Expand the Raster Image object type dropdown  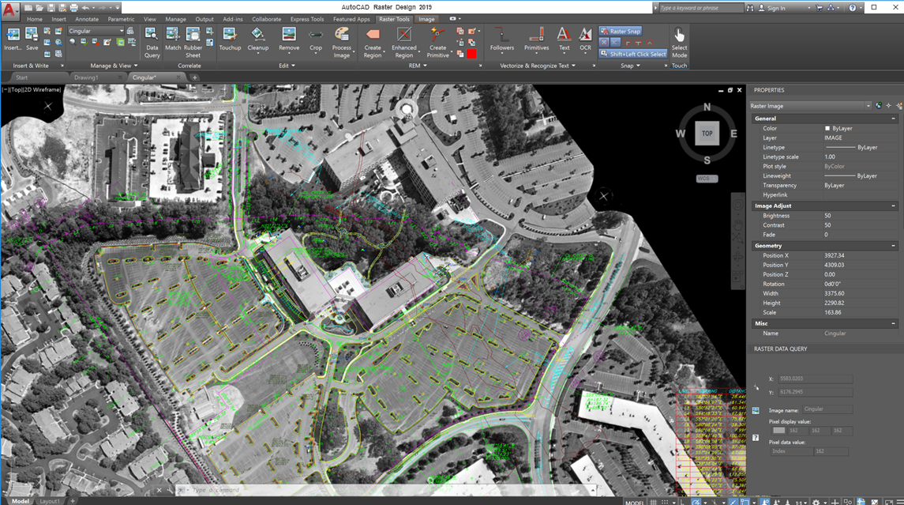point(868,106)
